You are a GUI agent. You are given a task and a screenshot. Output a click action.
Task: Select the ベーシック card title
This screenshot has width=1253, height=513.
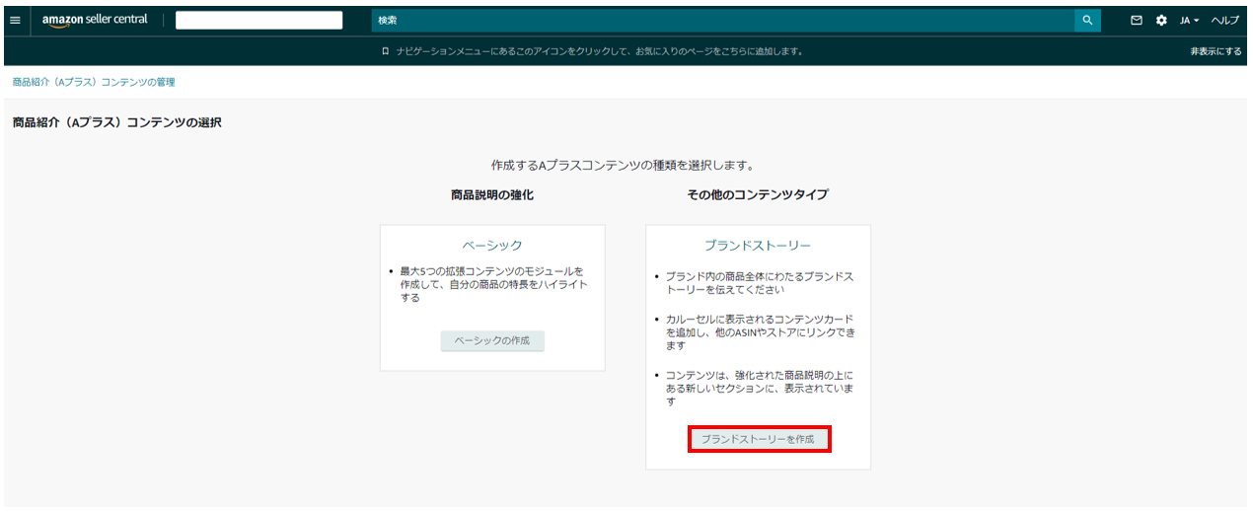492,245
